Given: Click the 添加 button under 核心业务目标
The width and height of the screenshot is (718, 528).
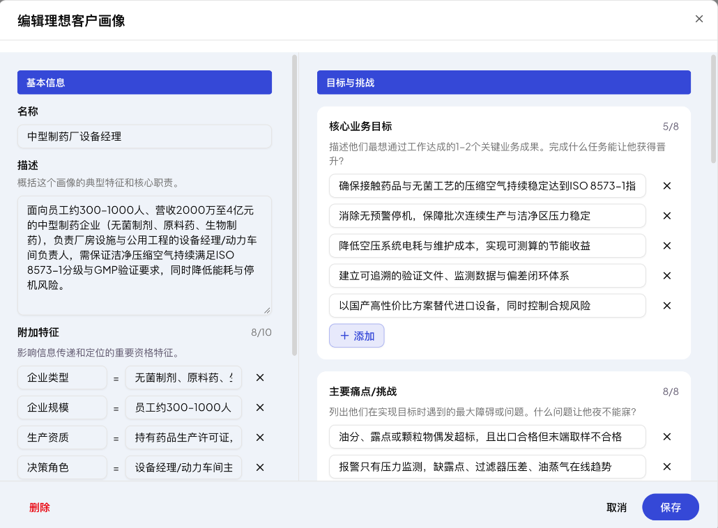Looking at the screenshot, I should coord(357,336).
